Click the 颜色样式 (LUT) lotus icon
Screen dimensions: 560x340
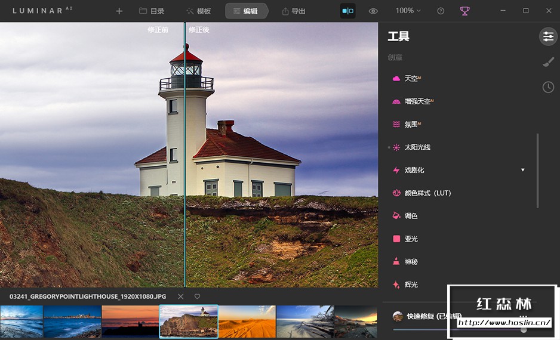[x=396, y=193]
